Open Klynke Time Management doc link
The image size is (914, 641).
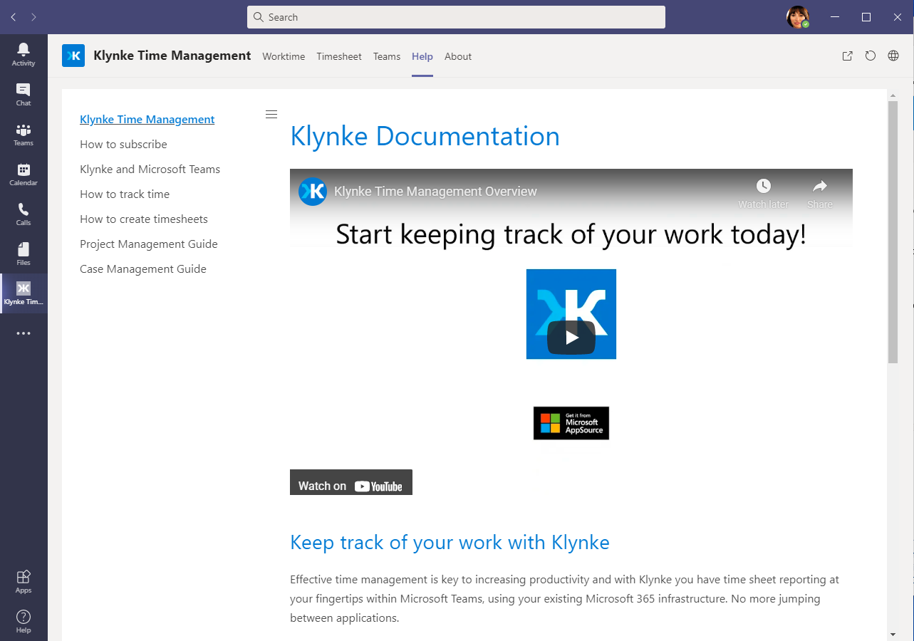coord(147,119)
